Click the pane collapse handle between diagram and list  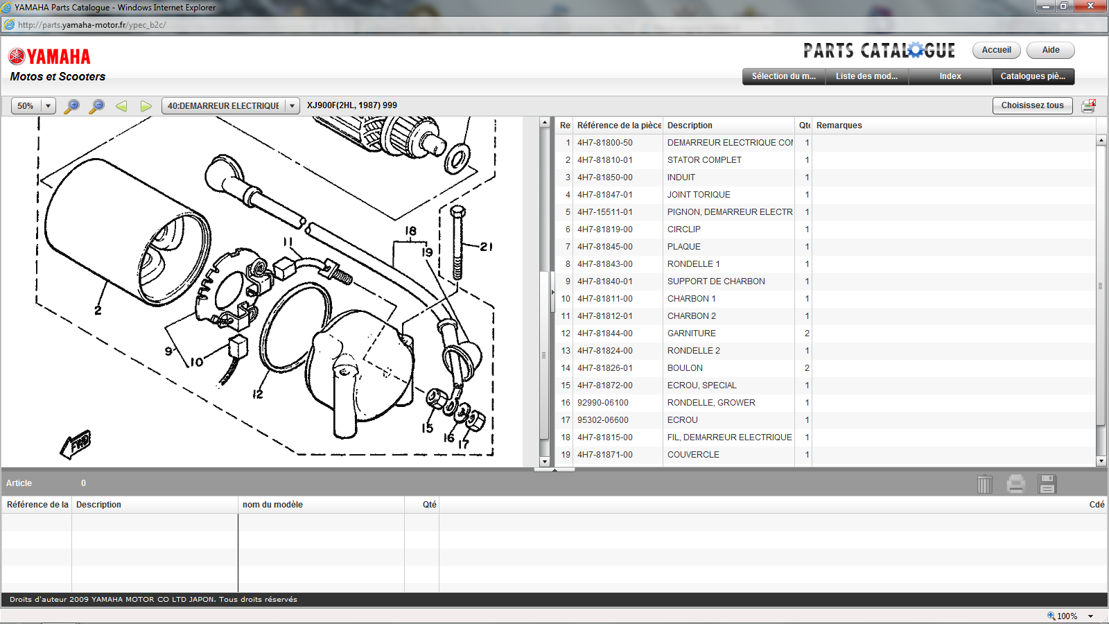tap(552, 292)
